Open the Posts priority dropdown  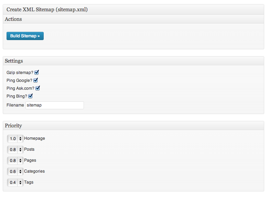pyautogui.click(x=15, y=149)
